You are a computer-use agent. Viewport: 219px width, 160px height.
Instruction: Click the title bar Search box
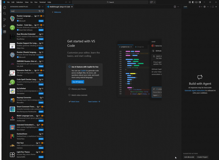click(110, 2)
